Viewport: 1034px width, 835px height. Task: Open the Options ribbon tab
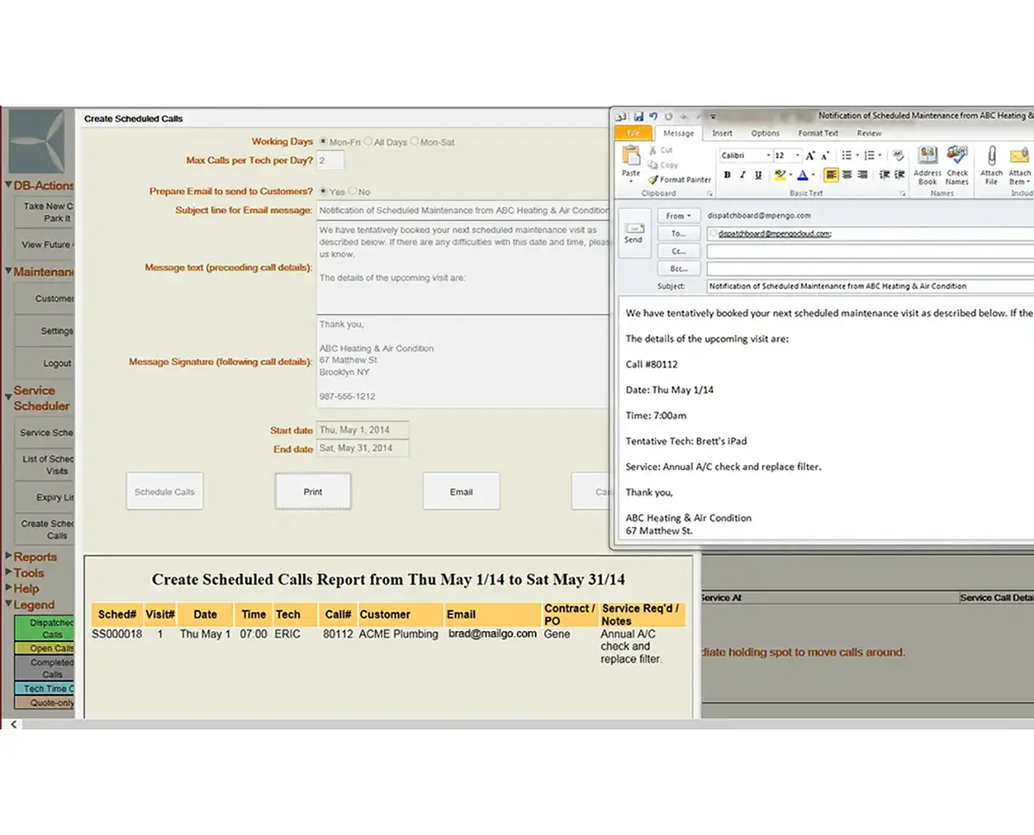tap(764, 133)
